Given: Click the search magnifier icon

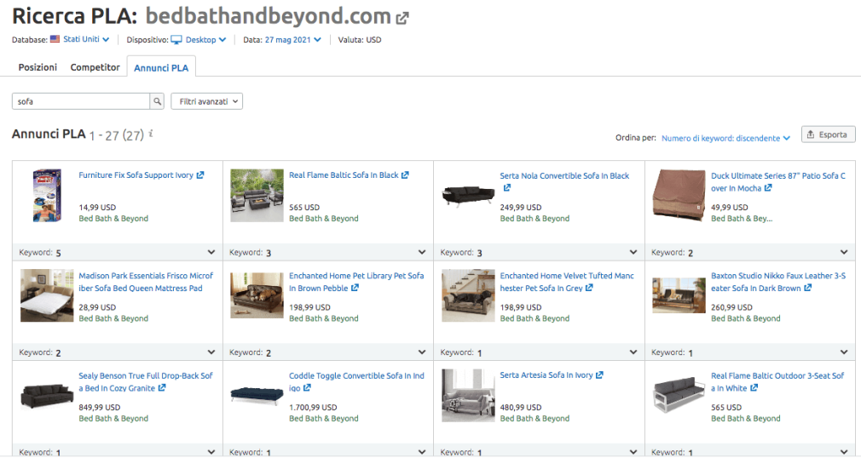Looking at the screenshot, I should [x=157, y=101].
